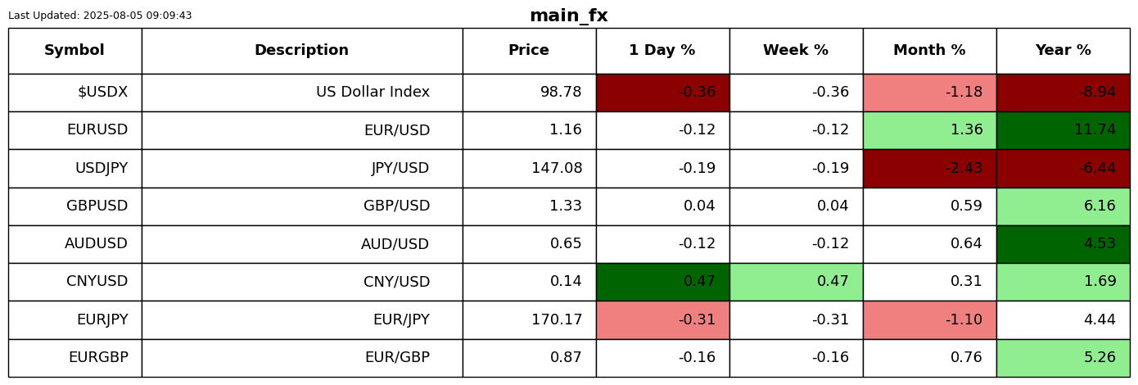Viewport: 1138px width, 385px height.
Task: Click the Symbol column header
Action: (x=75, y=51)
